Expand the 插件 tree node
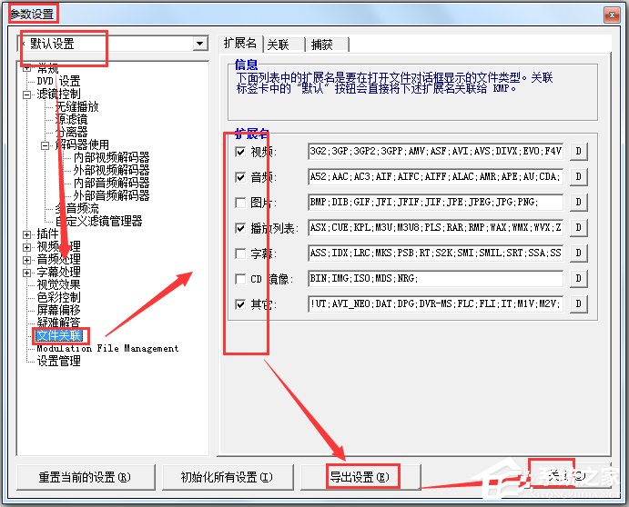The height and width of the screenshot is (507, 629). point(27,234)
